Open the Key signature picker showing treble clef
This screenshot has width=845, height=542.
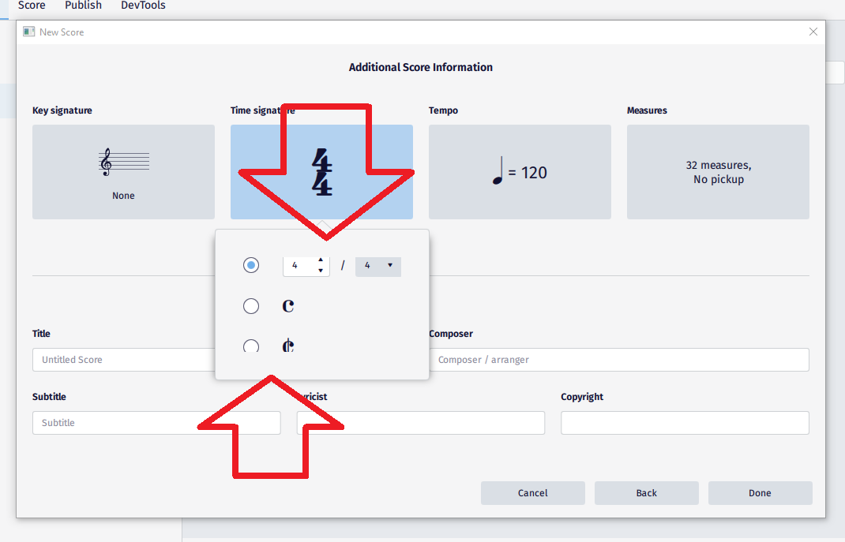(x=123, y=171)
